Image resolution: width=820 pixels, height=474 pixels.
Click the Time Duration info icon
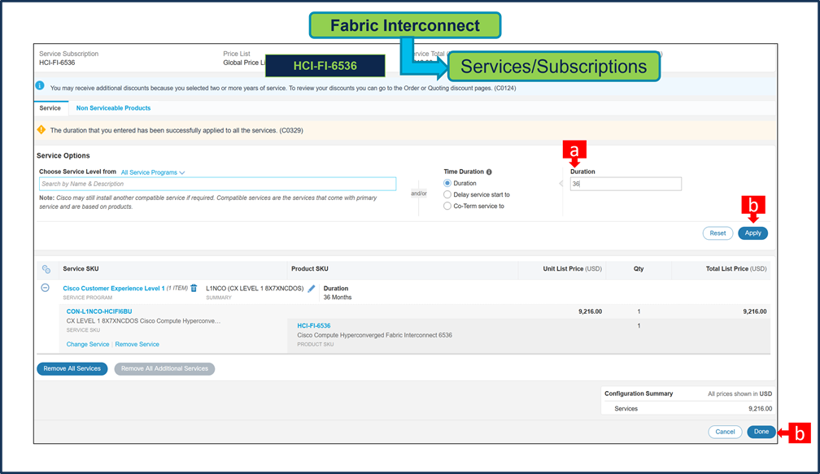pyautogui.click(x=489, y=172)
